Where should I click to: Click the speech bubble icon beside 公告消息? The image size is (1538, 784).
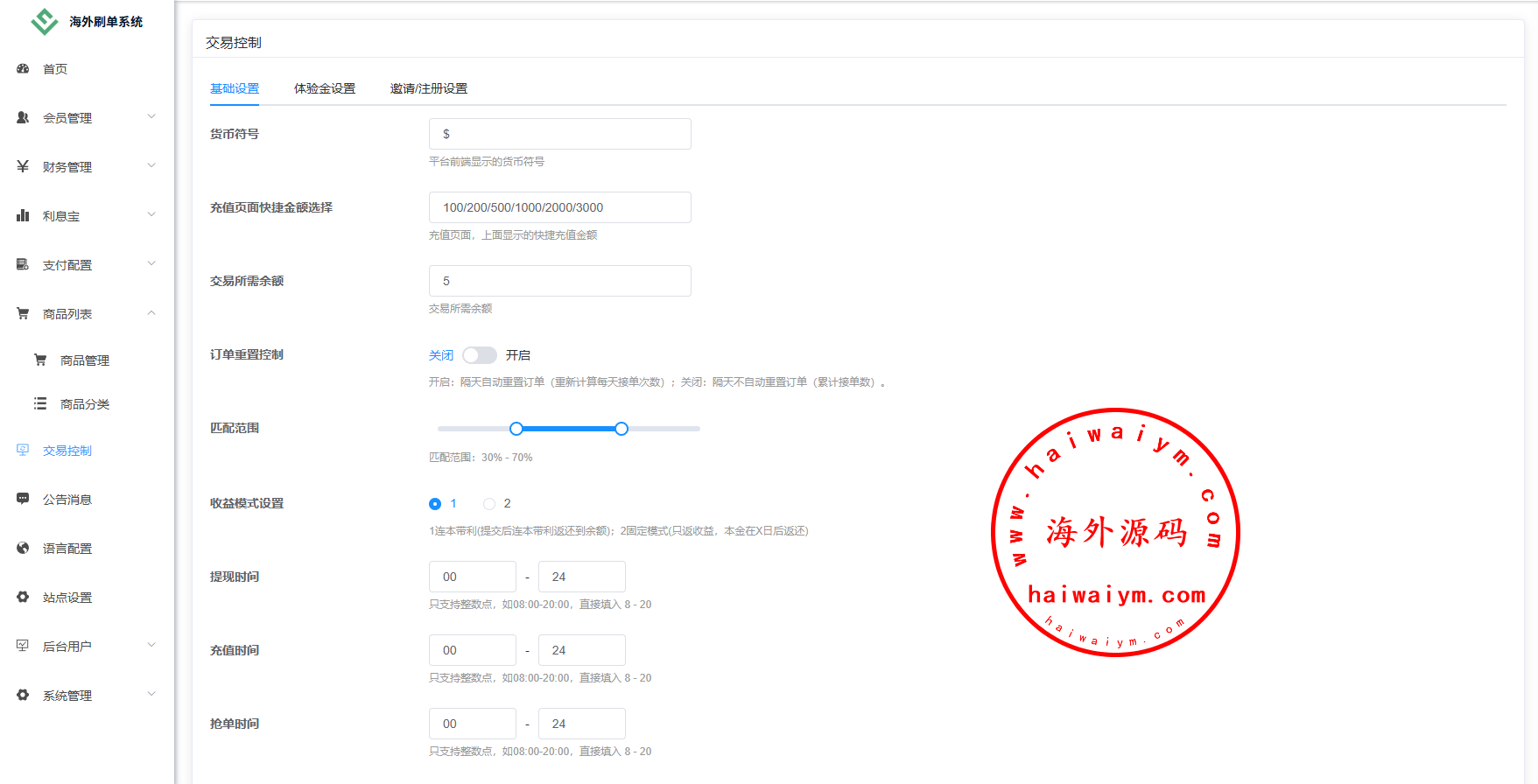23,499
